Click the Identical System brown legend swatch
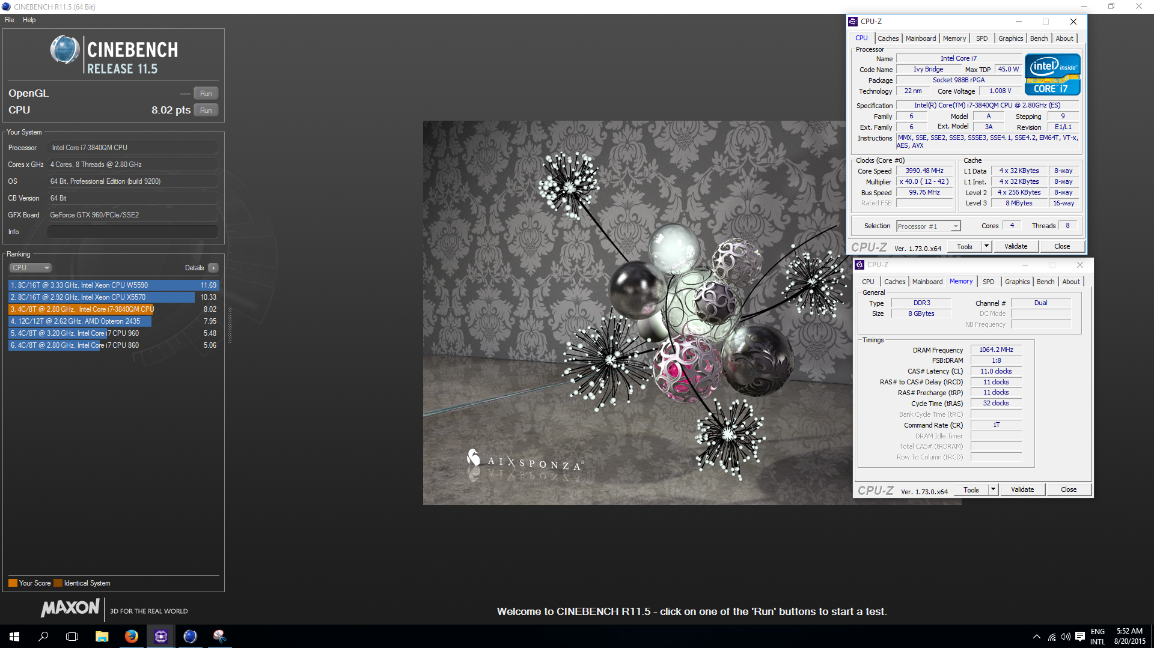This screenshot has width=1154, height=648. [58, 583]
